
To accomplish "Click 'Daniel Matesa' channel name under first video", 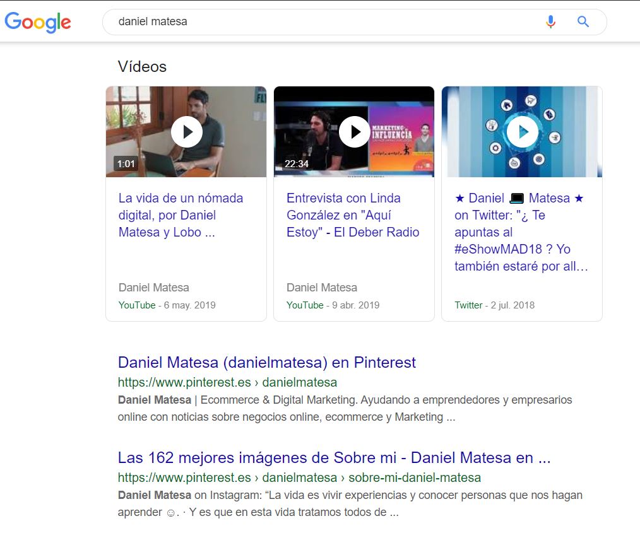I will click(x=154, y=288).
